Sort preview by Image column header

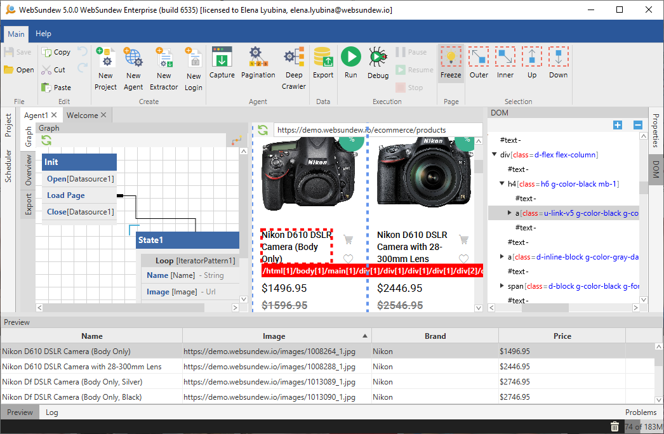274,336
